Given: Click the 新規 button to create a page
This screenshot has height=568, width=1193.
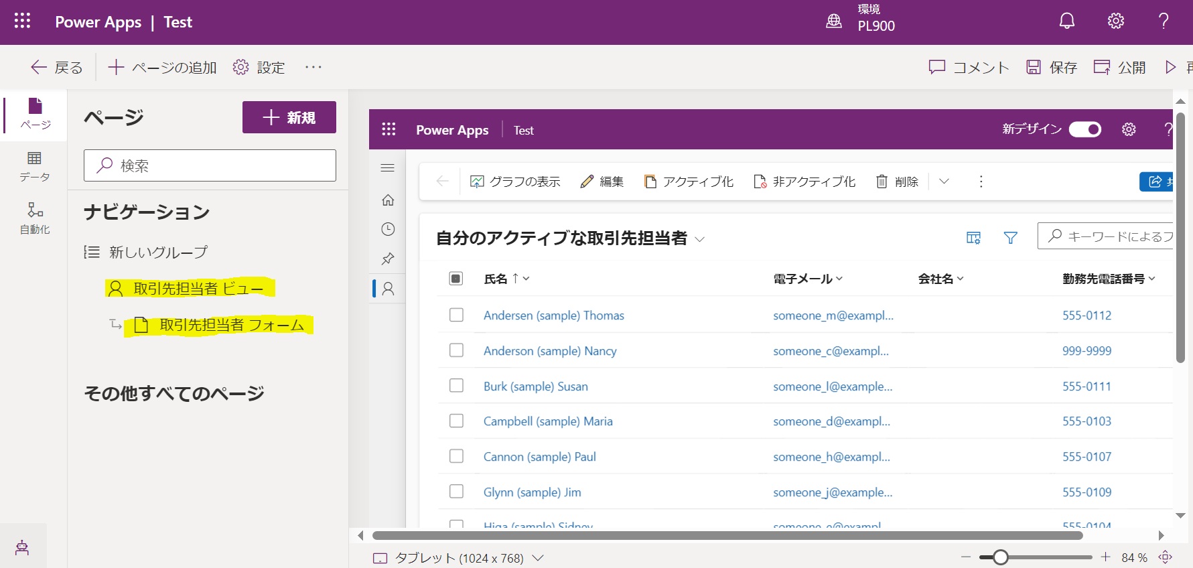Looking at the screenshot, I should [289, 117].
